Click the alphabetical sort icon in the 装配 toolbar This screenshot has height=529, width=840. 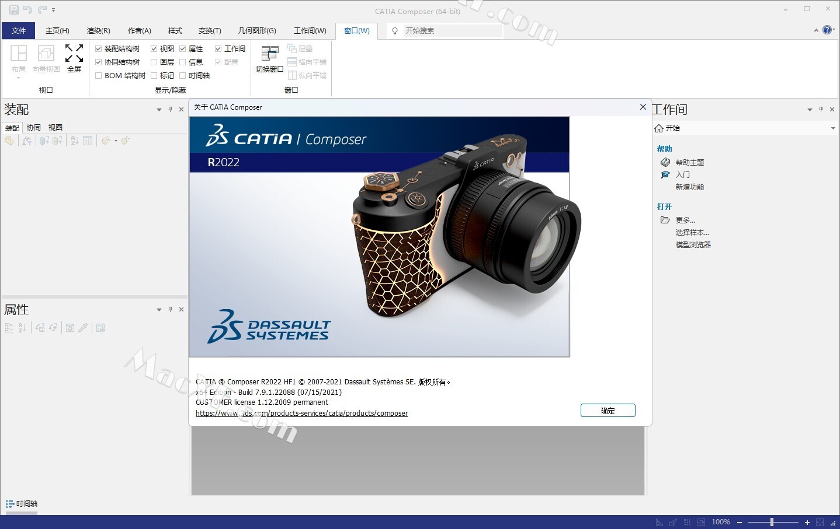click(x=75, y=141)
